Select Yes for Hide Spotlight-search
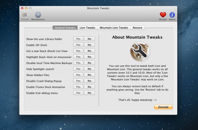The height and width of the screenshot is (130, 198). tap(78, 69)
